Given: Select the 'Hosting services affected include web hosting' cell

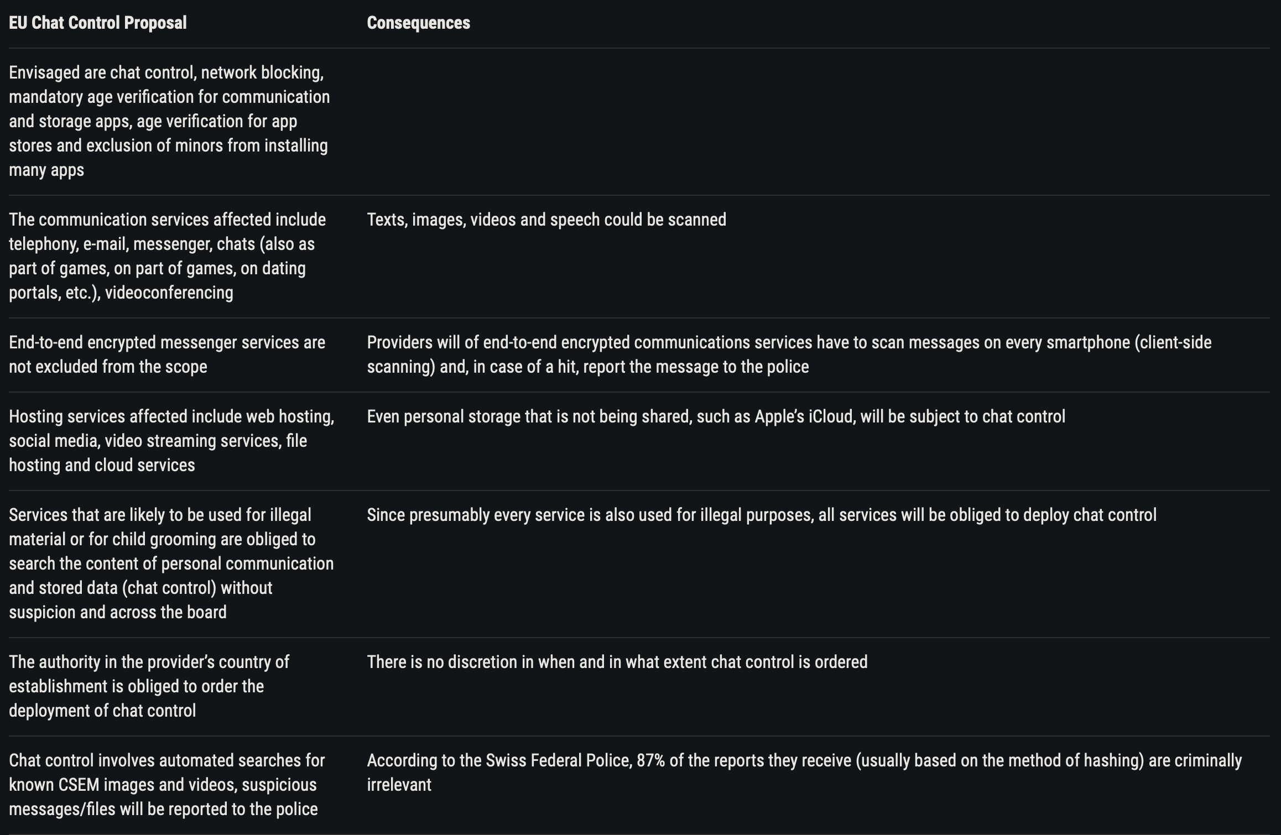Looking at the screenshot, I should 171,441.
